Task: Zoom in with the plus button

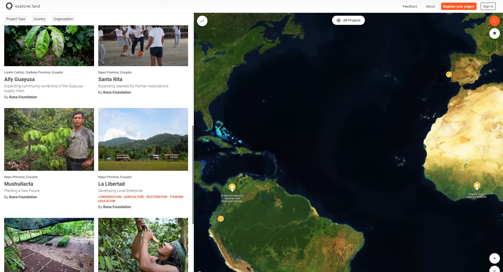Action: [x=494, y=258]
